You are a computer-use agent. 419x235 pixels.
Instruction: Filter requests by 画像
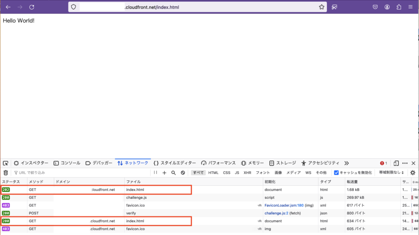tap(278, 173)
